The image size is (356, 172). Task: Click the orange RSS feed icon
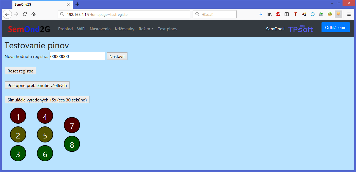point(338,14)
